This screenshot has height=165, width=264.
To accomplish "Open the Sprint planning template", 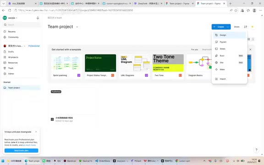I will [x=66, y=66].
